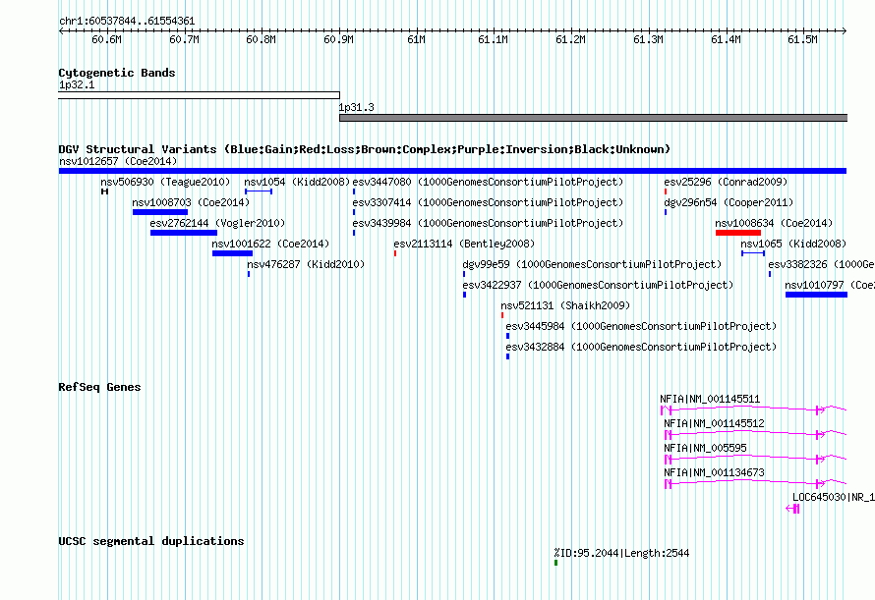
Task: Click the blue marker under esv3382326
Action: (x=770, y=274)
